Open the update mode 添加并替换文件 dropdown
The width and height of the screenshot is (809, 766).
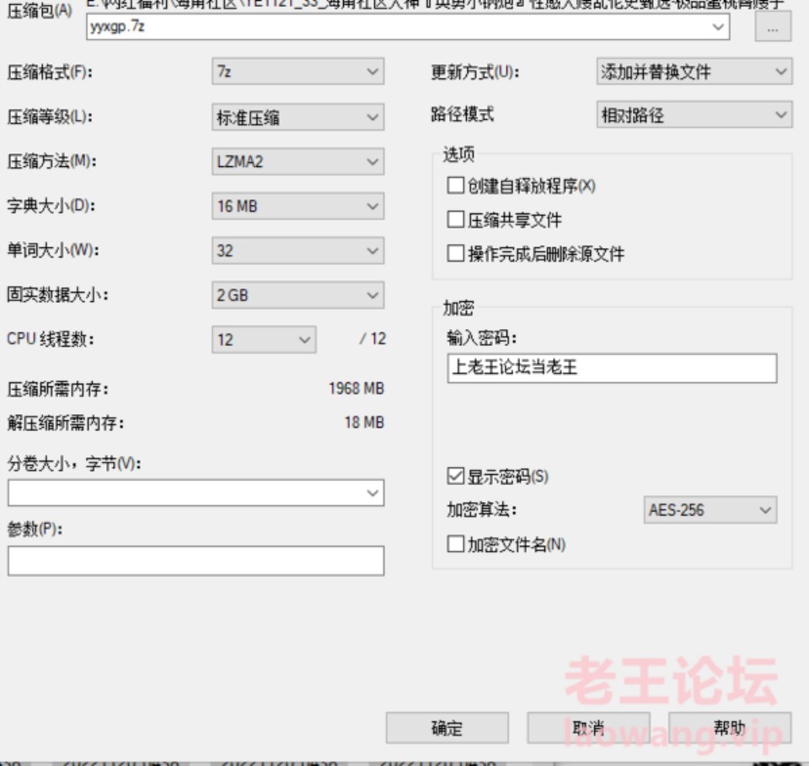point(694,71)
